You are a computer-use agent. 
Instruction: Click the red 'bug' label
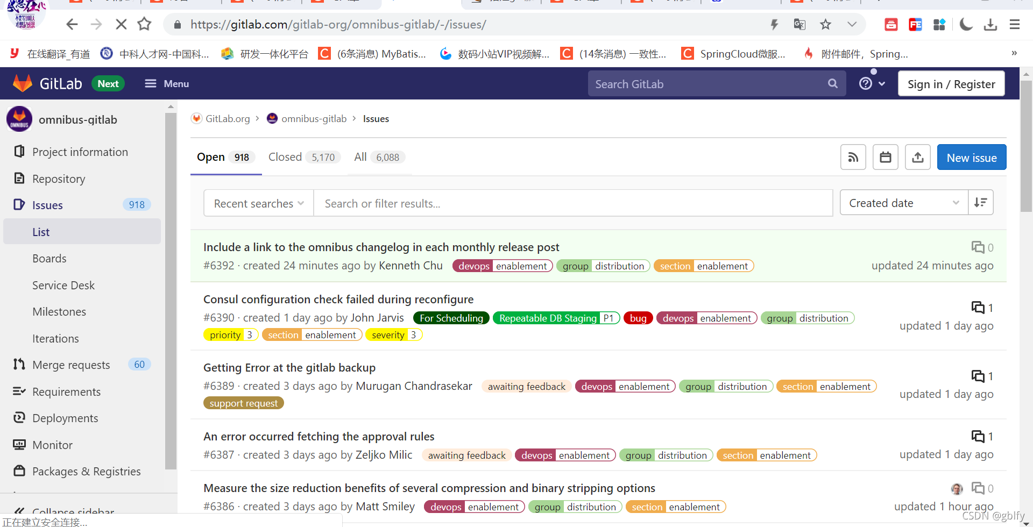click(x=638, y=318)
